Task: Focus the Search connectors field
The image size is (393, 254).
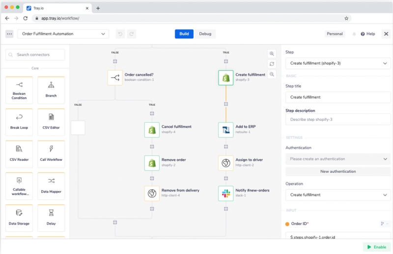Action: pos(35,55)
